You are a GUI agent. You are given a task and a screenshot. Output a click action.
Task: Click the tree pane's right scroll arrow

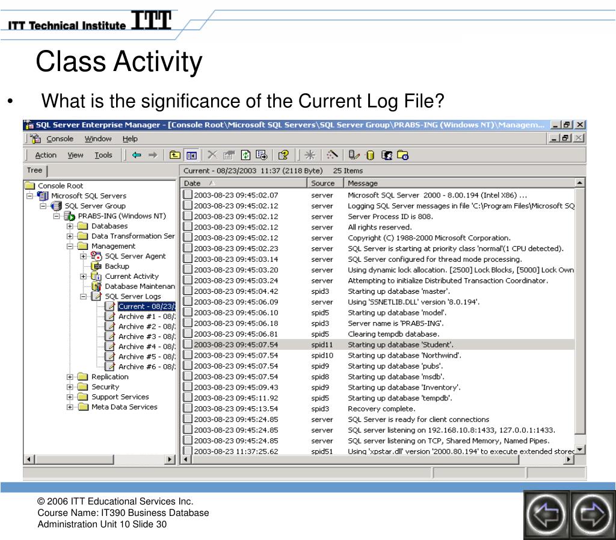[x=170, y=459]
